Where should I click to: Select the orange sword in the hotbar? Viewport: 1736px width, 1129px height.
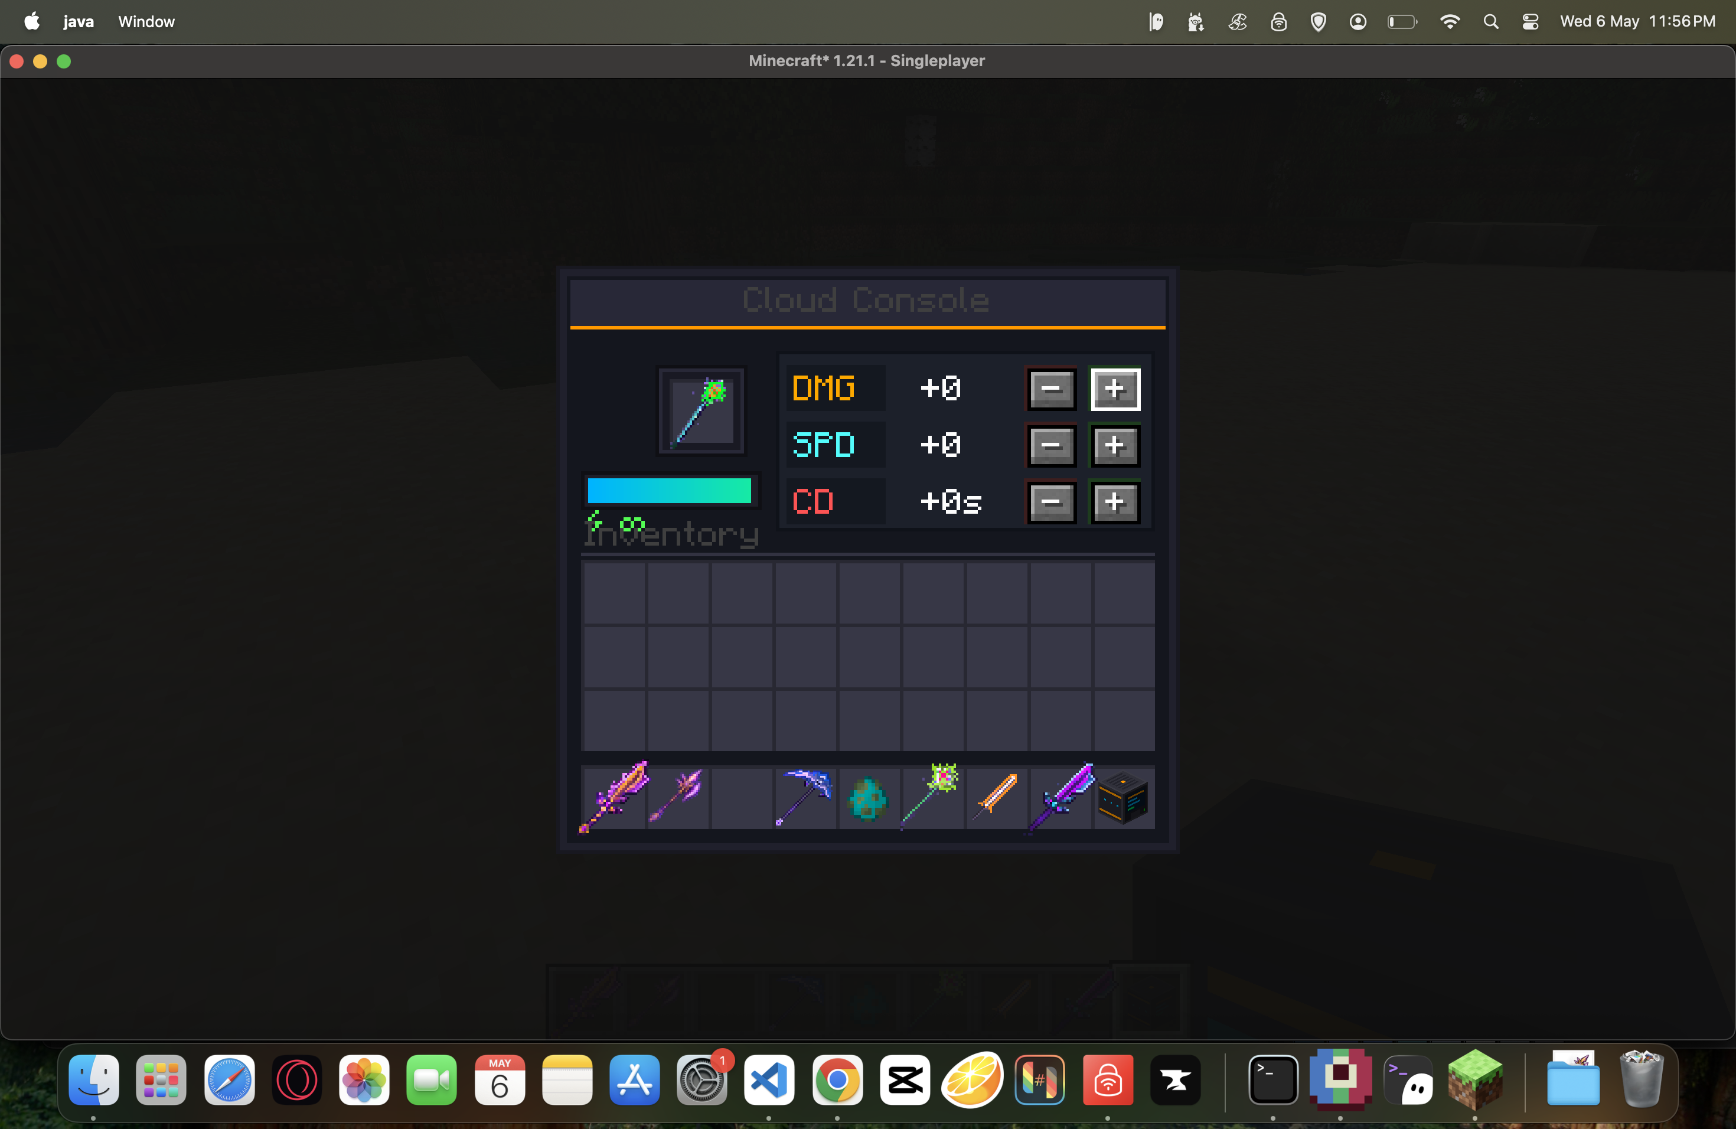point(995,796)
